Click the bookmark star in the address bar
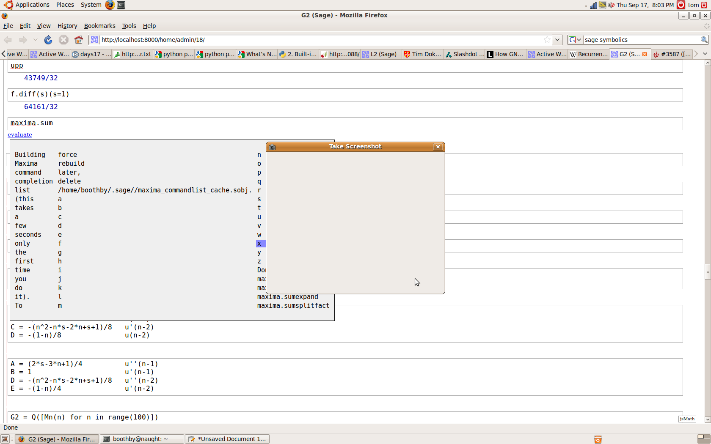711x444 pixels. (547, 40)
